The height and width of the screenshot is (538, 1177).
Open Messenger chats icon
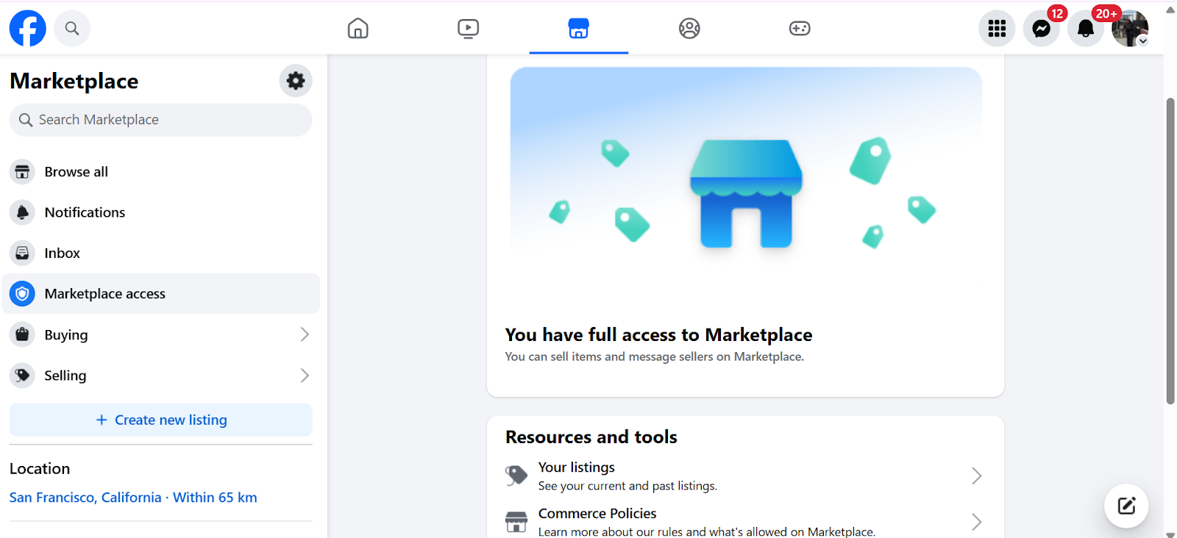pyautogui.click(x=1042, y=29)
